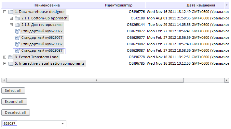The height and width of the screenshot is (129, 231).
Task: Click date cell Mon Feb 27 2012 18:58:36
Action: tap(188, 50)
